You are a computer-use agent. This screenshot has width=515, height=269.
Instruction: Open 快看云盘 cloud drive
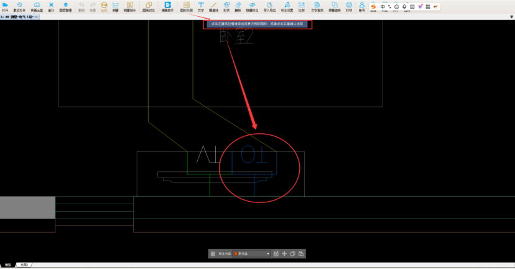pyautogui.click(x=37, y=6)
